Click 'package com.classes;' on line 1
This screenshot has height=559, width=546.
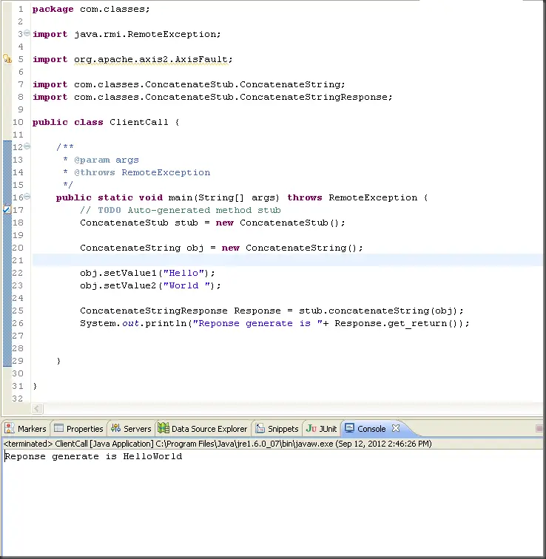[x=91, y=9]
